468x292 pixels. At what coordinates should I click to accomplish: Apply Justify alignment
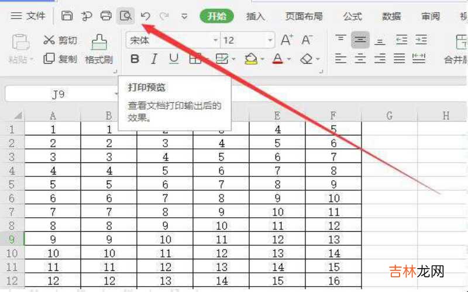pyautogui.click(x=400, y=59)
